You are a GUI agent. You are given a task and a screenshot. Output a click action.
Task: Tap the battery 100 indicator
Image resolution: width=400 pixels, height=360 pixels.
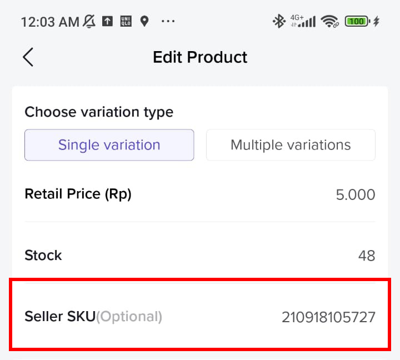pos(357,21)
